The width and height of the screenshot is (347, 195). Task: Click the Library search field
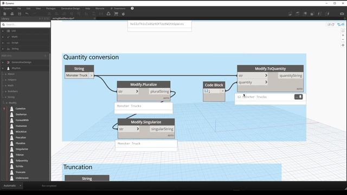pos(25,24)
